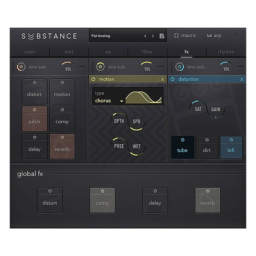The image size is (256, 256).
Task: Click the save preset icon
Action: click(161, 36)
